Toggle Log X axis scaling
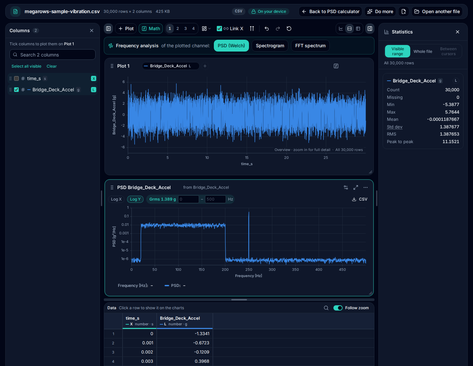The image size is (473, 366). click(116, 199)
